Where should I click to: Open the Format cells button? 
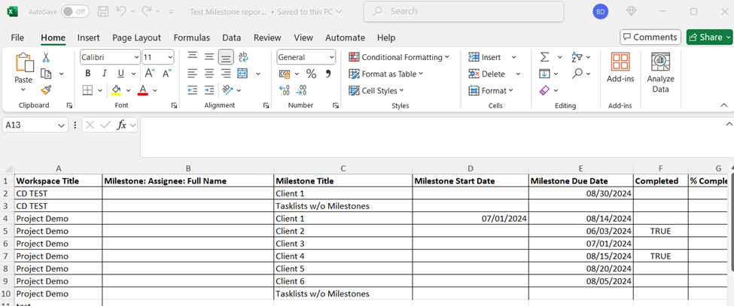point(491,91)
